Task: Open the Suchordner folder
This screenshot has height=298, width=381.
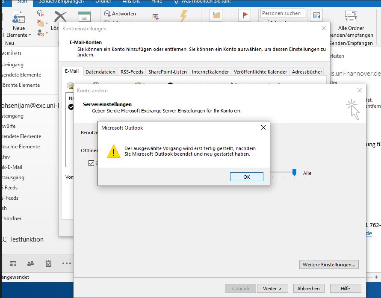Action: [12, 218]
